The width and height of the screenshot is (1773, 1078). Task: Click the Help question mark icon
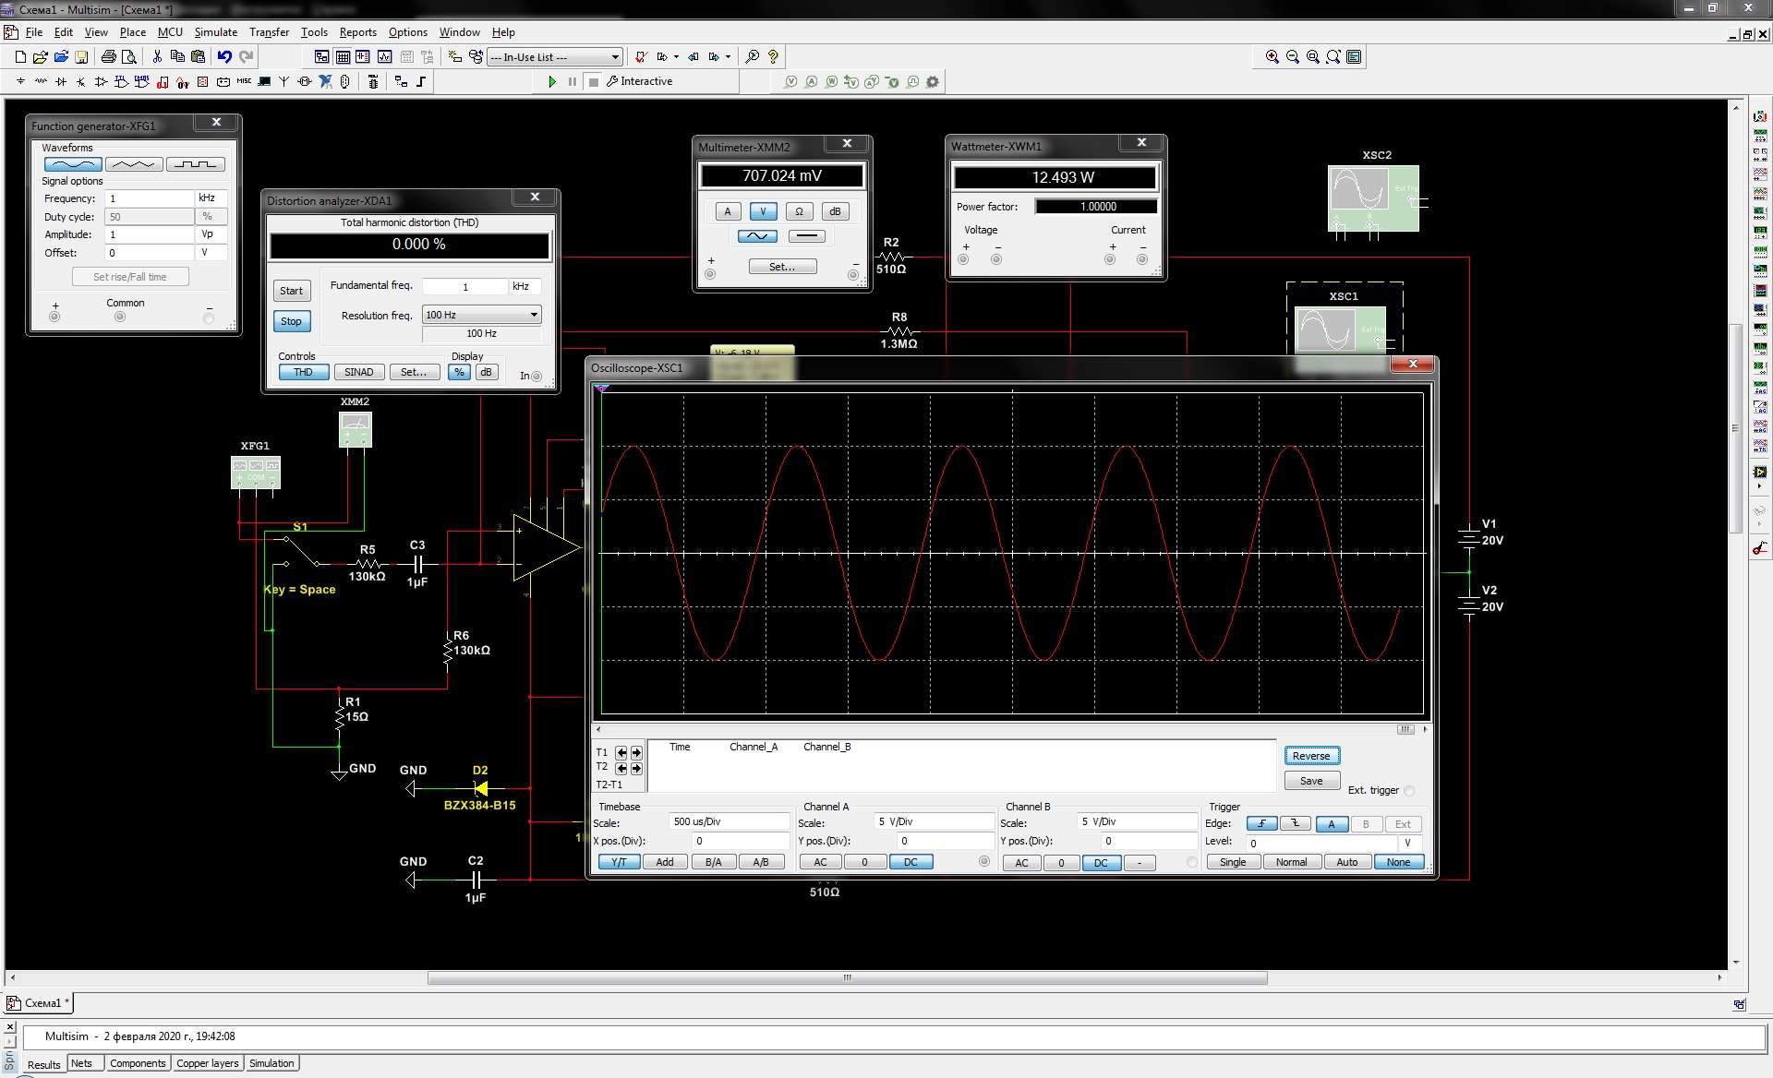(x=773, y=56)
